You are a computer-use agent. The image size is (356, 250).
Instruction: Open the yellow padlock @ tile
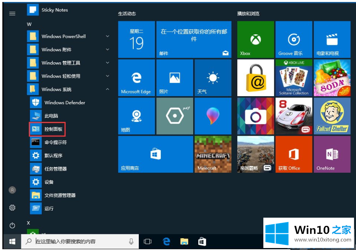click(255, 78)
